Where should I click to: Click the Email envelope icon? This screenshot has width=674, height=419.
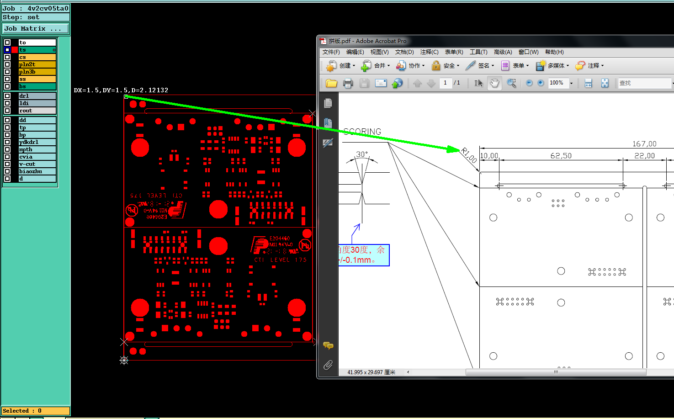click(x=381, y=83)
